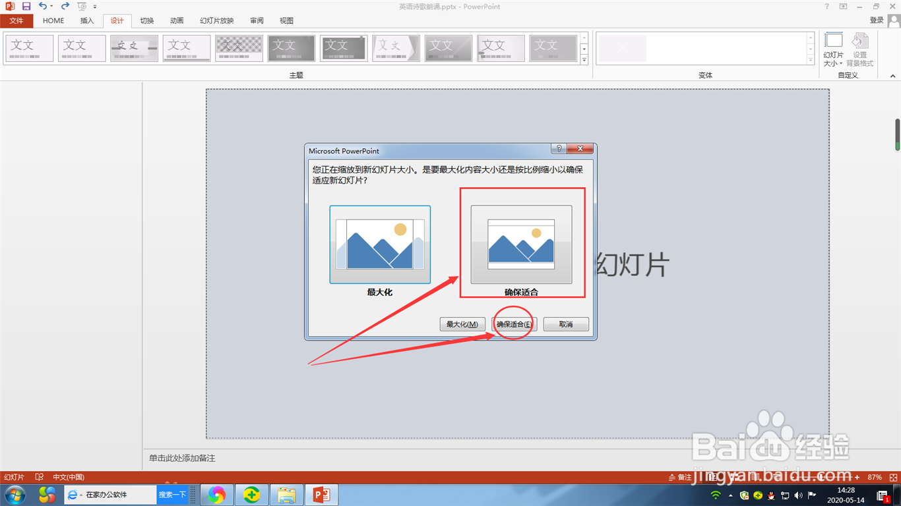Image resolution: width=901 pixels, height=506 pixels.
Task: Open spell check icon in status bar
Action: (39, 477)
